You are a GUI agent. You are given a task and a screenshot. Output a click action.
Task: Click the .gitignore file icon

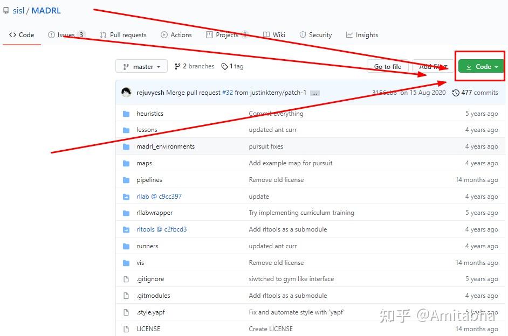tap(127, 279)
